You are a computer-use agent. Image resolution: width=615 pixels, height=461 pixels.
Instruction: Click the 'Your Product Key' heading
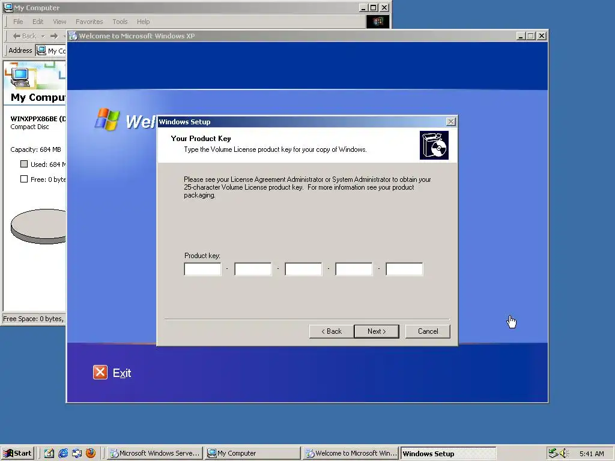pos(201,139)
